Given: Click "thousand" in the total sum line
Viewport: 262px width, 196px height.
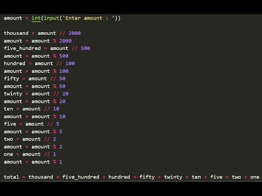Looking at the screenshot, I should pos(41,177).
